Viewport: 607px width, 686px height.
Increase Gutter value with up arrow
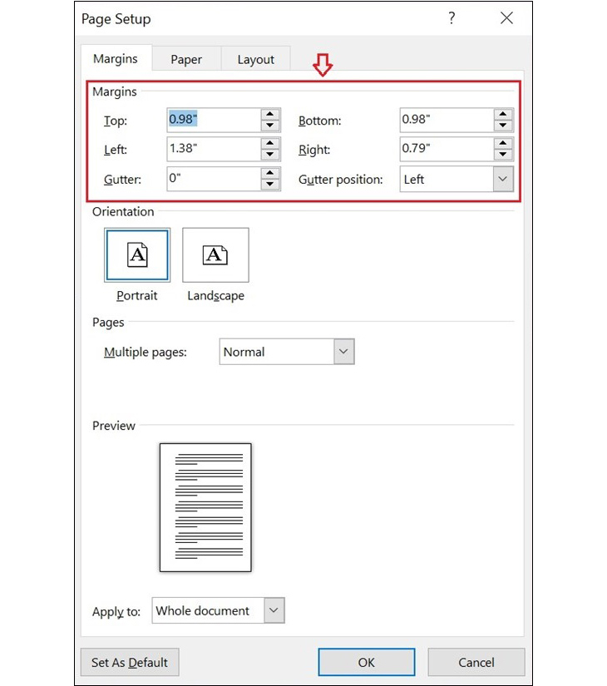click(270, 173)
